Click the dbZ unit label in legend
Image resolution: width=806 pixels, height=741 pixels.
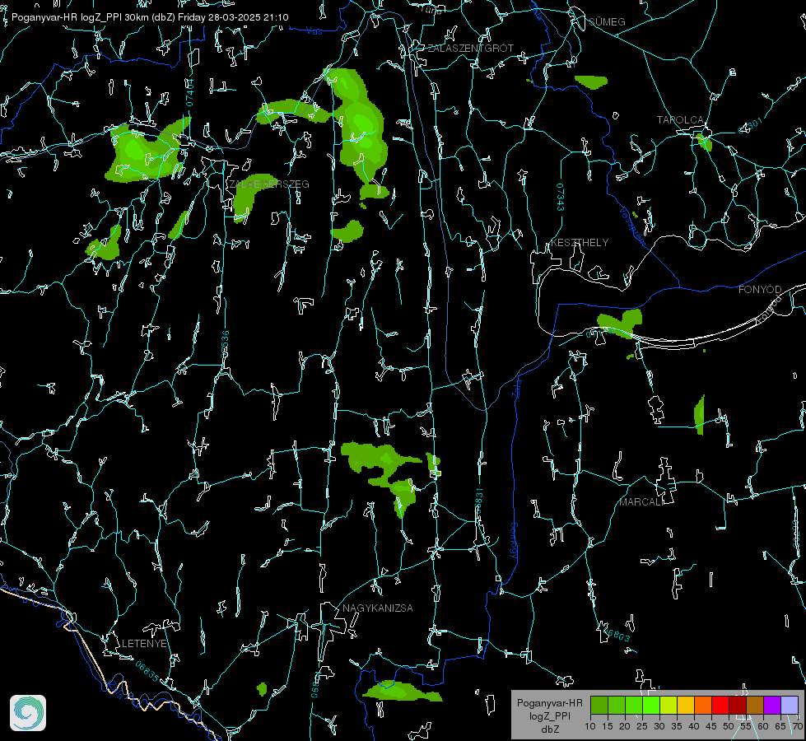point(549,729)
